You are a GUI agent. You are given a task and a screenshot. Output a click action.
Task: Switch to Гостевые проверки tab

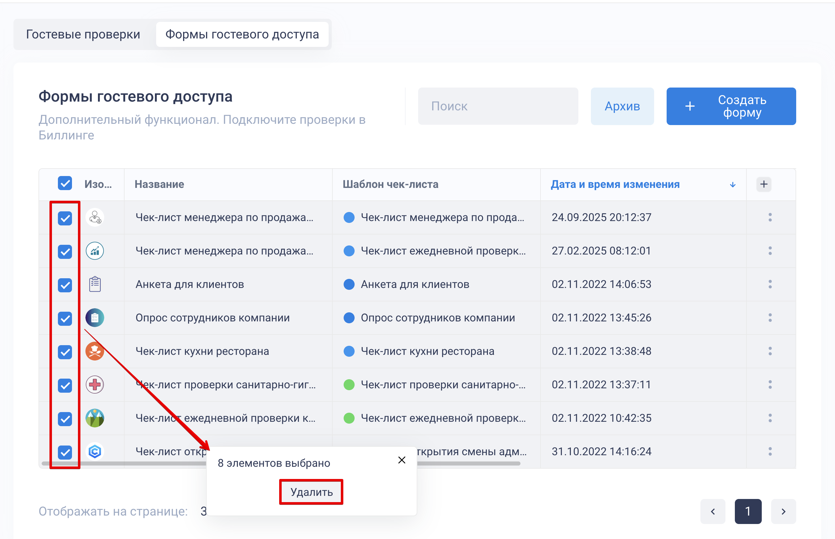(83, 34)
